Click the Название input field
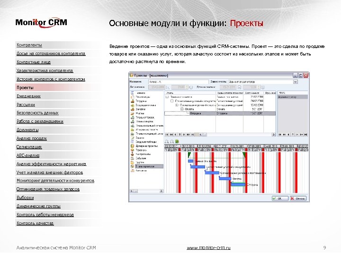Image resolution: width=341 pixels, height=256 pixels. [178, 82]
